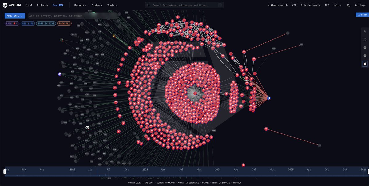Image resolution: width=369 pixels, height=186 pixels.
Task: Open the Intel navigation tab
Action: pyautogui.click(x=29, y=5)
